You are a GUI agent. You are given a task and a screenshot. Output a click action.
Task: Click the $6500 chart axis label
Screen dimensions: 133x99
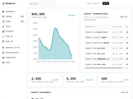tap(35, 29)
